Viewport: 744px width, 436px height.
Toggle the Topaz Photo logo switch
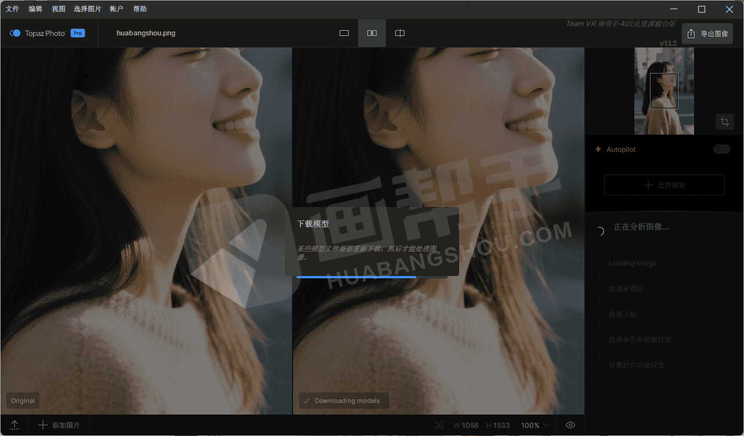pos(16,33)
